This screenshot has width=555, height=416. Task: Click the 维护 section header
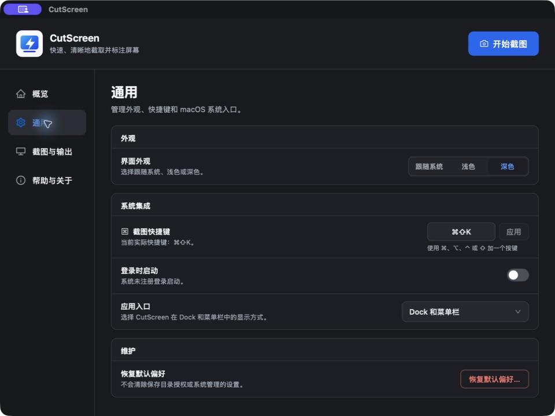[128, 351]
